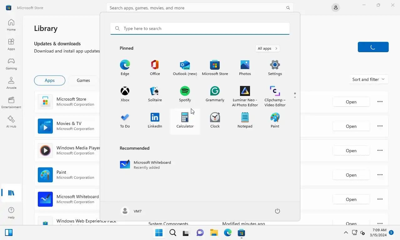Screen dimensions: 400x240
Task: Click Open for Microsoft Store row
Action: point(351,102)
